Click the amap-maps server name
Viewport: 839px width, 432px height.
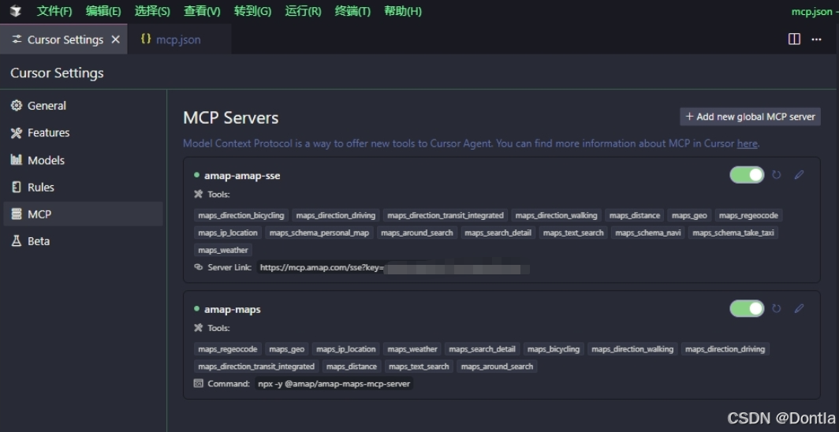[x=232, y=309]
